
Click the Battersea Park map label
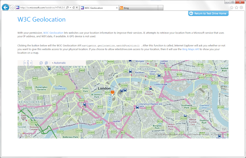pos(70,137)
